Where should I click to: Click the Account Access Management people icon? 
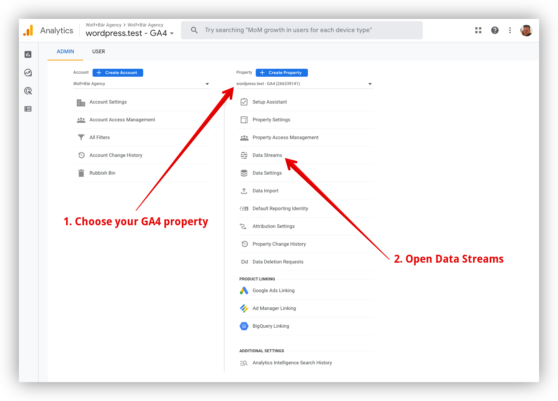click(81, 120)
